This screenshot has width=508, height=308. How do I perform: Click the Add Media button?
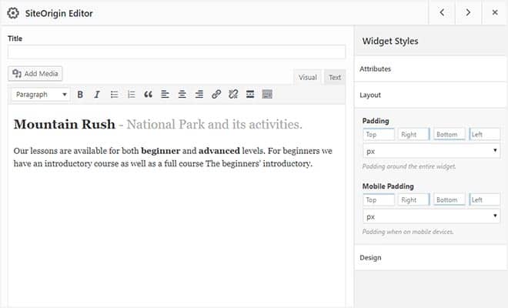[x=35, y=74]
